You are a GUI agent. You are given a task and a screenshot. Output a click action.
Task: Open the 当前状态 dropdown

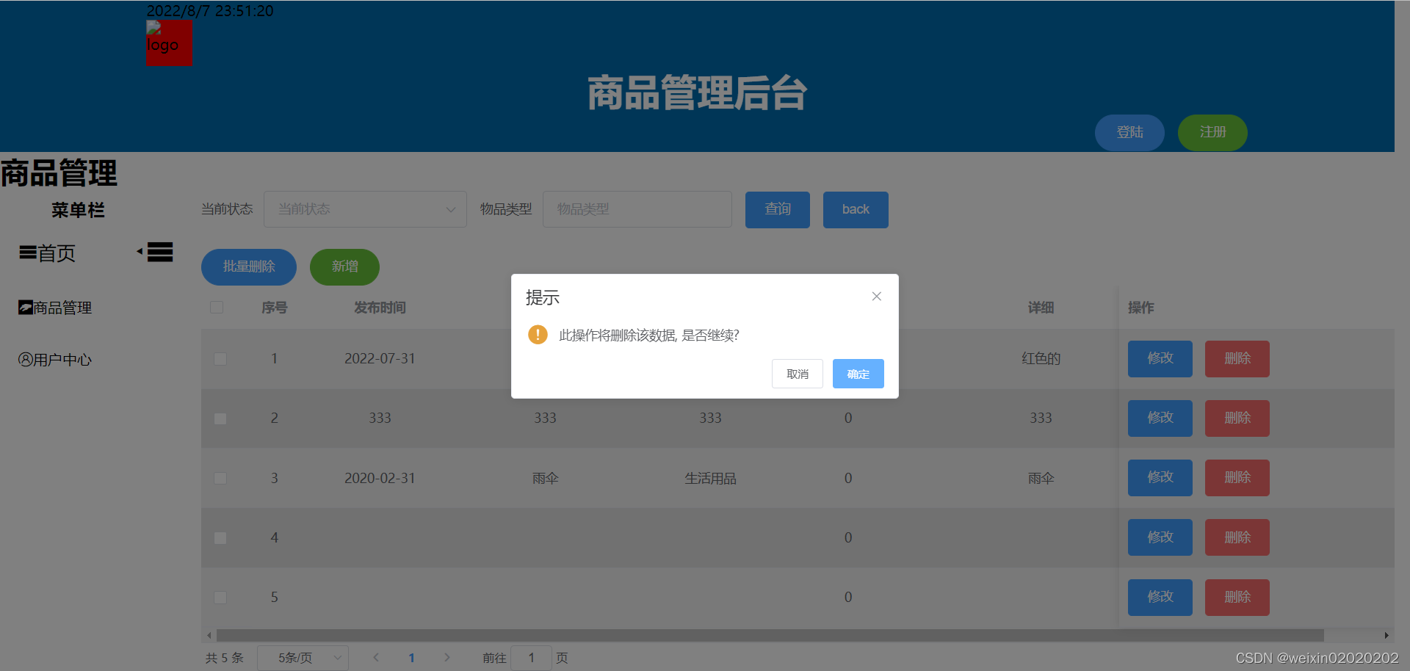(x=365, y=209)
